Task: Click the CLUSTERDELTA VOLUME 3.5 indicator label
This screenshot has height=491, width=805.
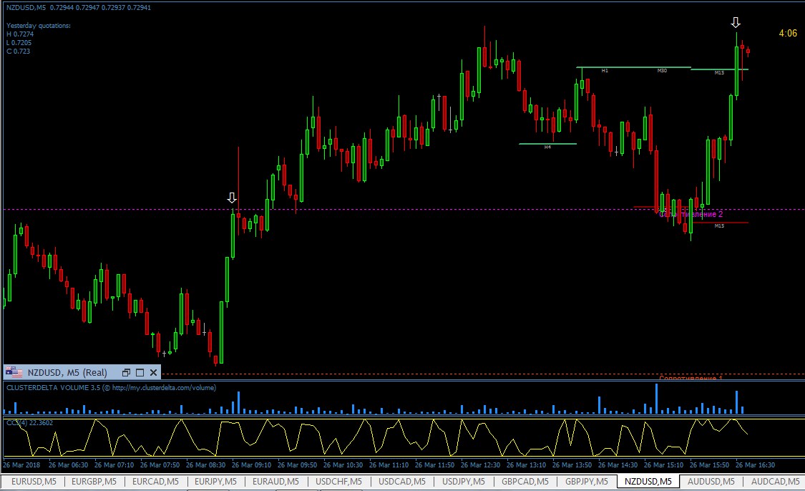Action: pyautogui.click(x=112, y=388)
